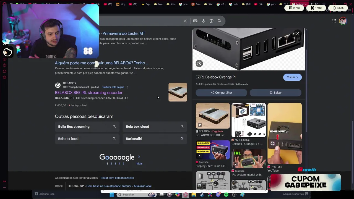Click next page chevron beside Google logo
The width and height of the screenshot is (354, 199).
139,157
